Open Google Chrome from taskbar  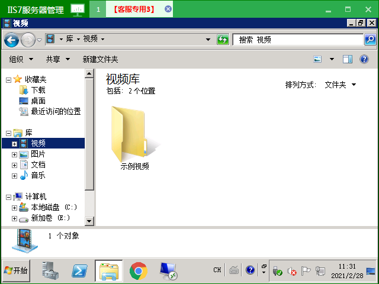[139, 270]
